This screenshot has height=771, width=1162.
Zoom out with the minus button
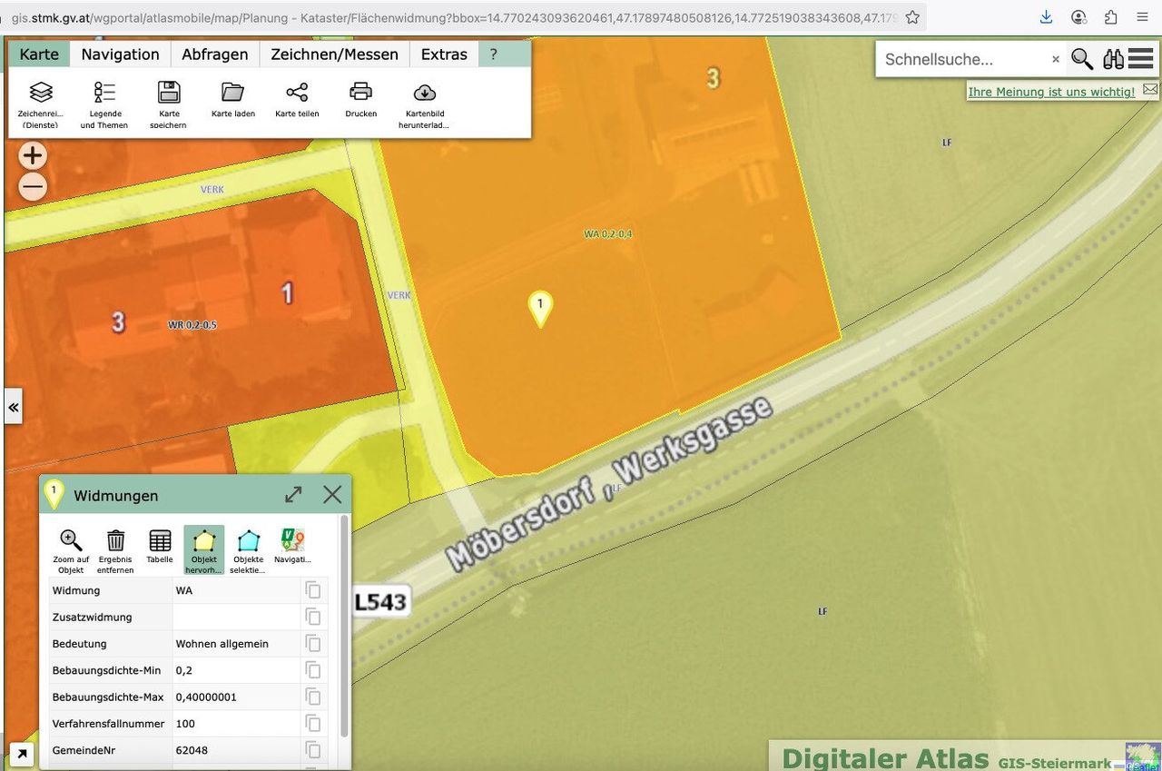pos(33,187)
